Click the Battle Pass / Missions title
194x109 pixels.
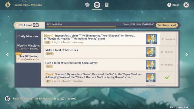(28, 5)
